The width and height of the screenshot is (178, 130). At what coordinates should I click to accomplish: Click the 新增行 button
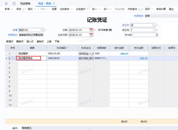click(10, 41)
